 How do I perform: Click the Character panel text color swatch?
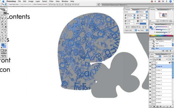click(143, 24)
